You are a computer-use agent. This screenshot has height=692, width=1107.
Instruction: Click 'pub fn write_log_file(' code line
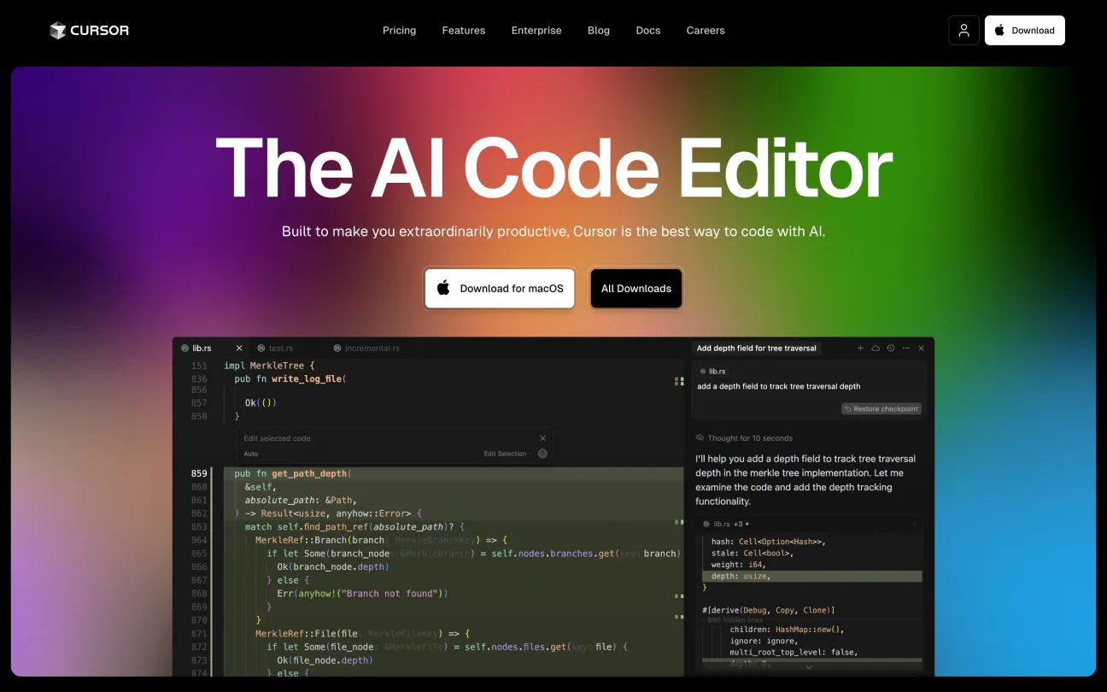point(290,378)
